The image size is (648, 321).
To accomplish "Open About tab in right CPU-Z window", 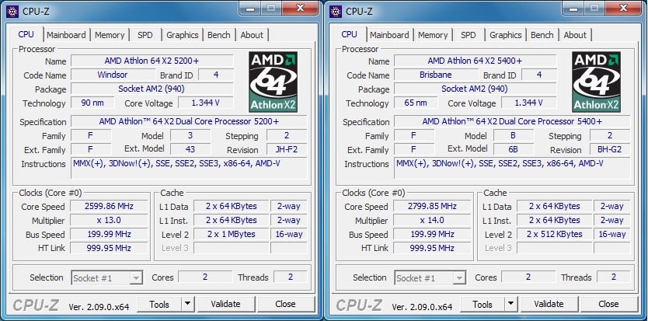I will 575,35.
